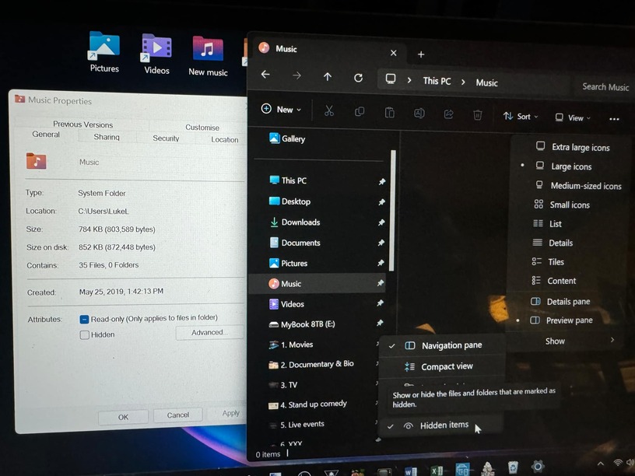635x476 pixels.
Task: Open the Location tab in Music Properties
Action: click(224, 140)
